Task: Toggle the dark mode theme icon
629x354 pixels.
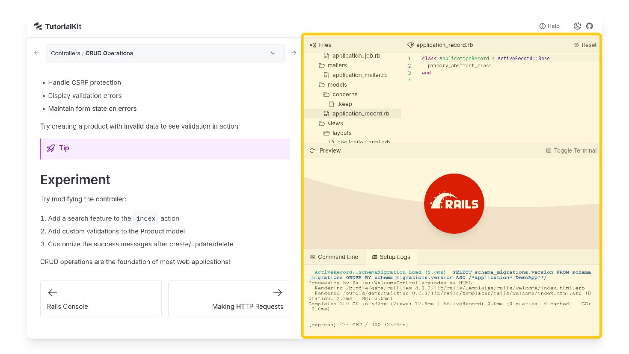Action: pyautogui.click(x=577, y=26)
